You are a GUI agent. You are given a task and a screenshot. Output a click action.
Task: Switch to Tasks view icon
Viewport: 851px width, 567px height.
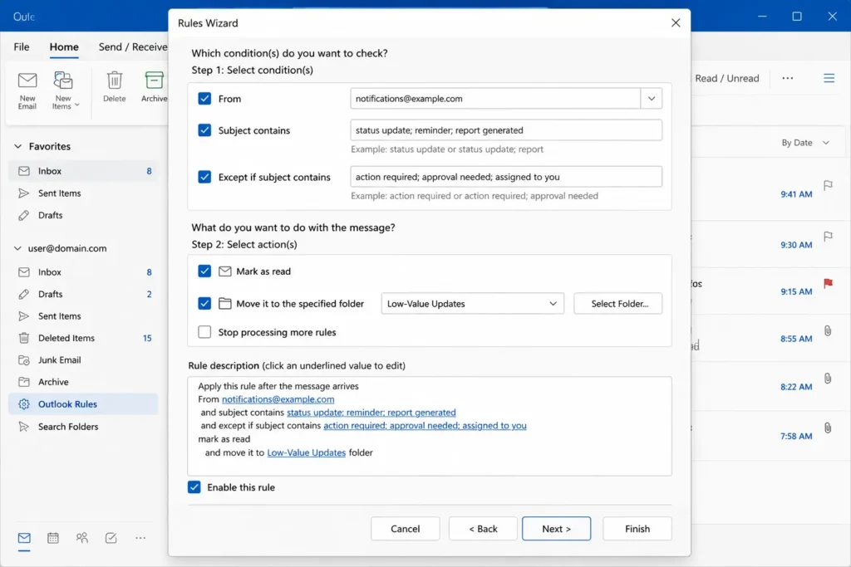[111, 538]
